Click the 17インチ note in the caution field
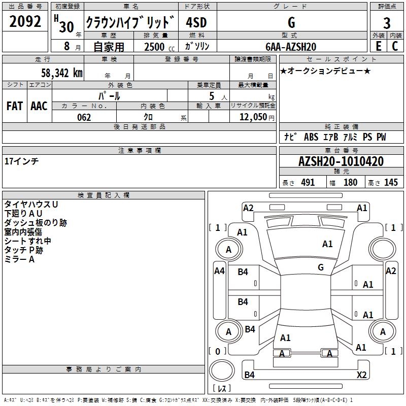406x406 pixels. [21, 161]
